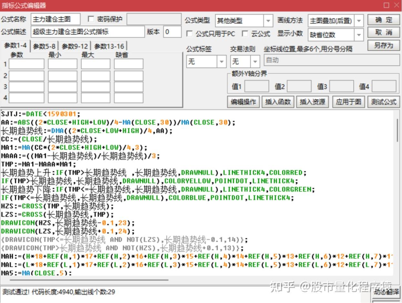Click the 测试通过 status message

tap(58, 292)
